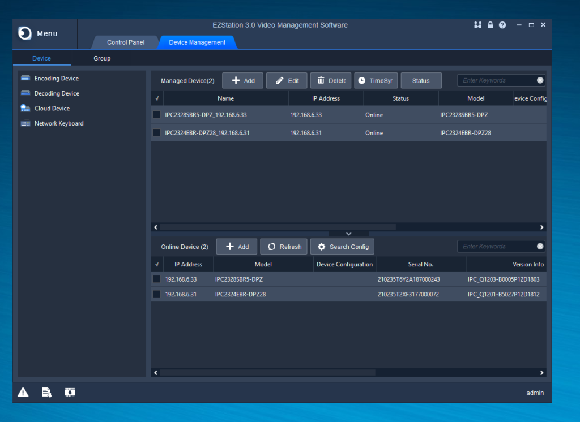
Task: Open the lock icon in title bar
Action: (x=490, y=25)
